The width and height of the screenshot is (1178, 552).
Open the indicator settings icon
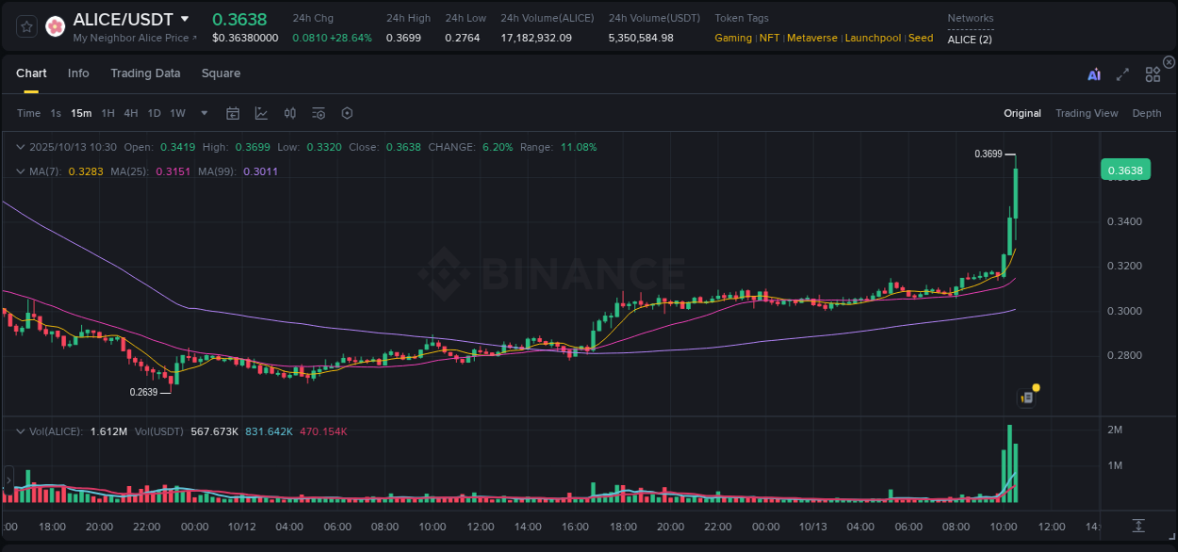318,112
